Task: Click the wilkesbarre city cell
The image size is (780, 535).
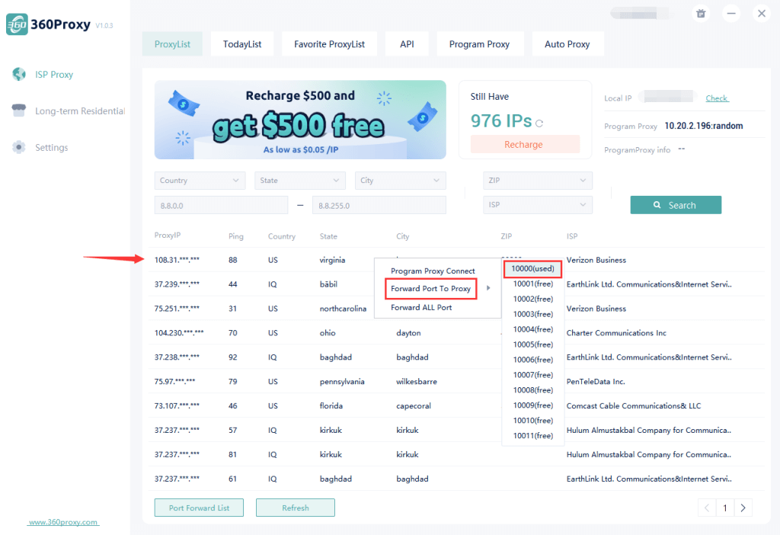Action: click(x=417, y=381)
